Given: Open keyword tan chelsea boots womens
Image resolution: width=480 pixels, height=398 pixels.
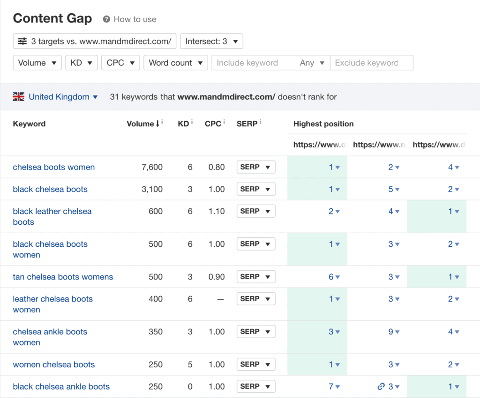Looking at the screenshot, I should click(x=63, y=277).
